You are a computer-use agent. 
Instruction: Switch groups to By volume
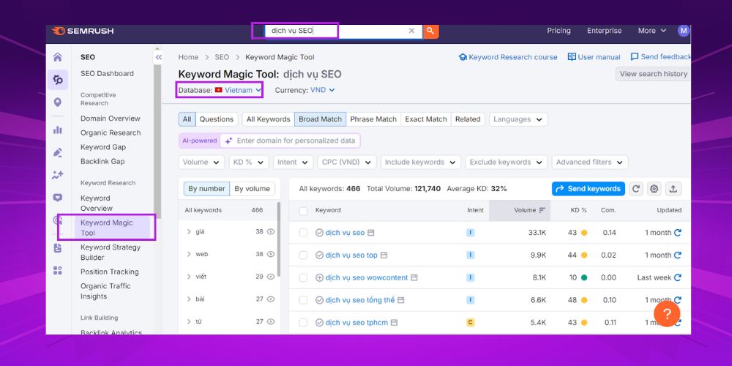[x=252, y=189]
